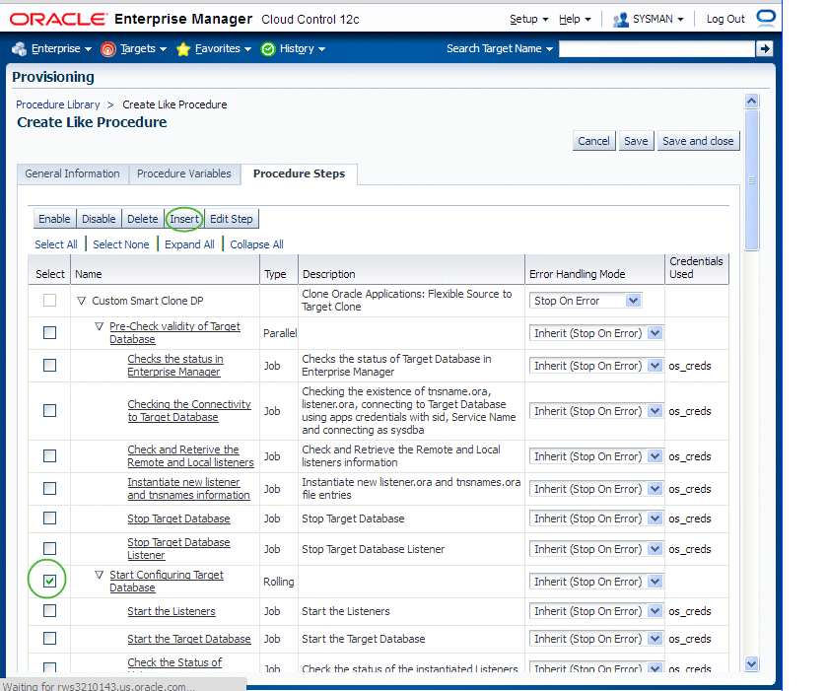Open the History menu

pos(302,48)
